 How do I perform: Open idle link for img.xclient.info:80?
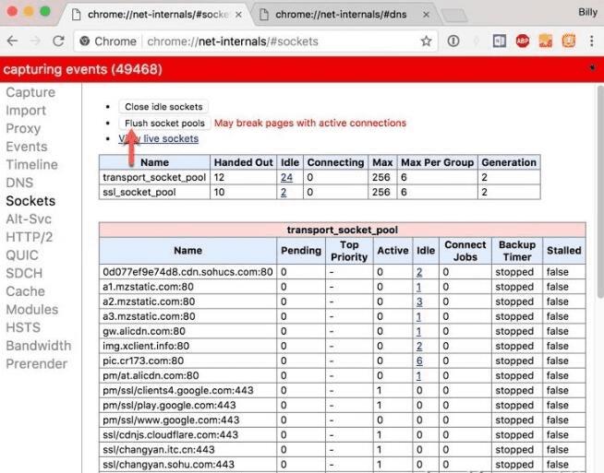pos(419,346)
